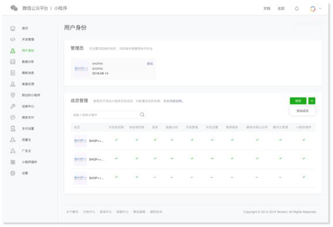Open 模板消息 document icon in sidebar
The image size is (333, 227).
point(13,73)
